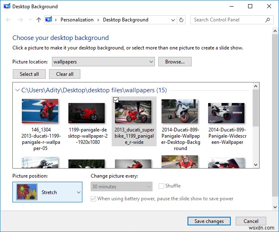Click the Refresh button in address bar
The image size is (279, 232).
tap(182, 20)
